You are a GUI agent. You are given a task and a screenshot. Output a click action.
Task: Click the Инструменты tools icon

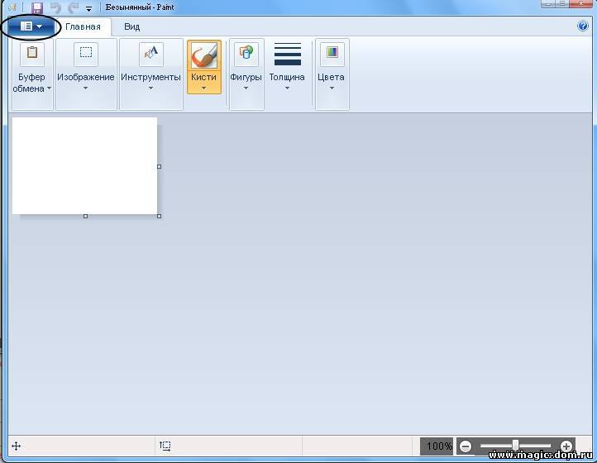pos(151,53)
